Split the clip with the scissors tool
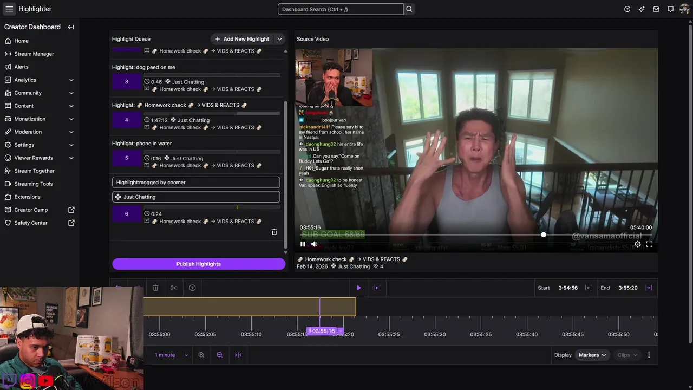693x390 pixels. pyautogui.click(x=174, y=288)
